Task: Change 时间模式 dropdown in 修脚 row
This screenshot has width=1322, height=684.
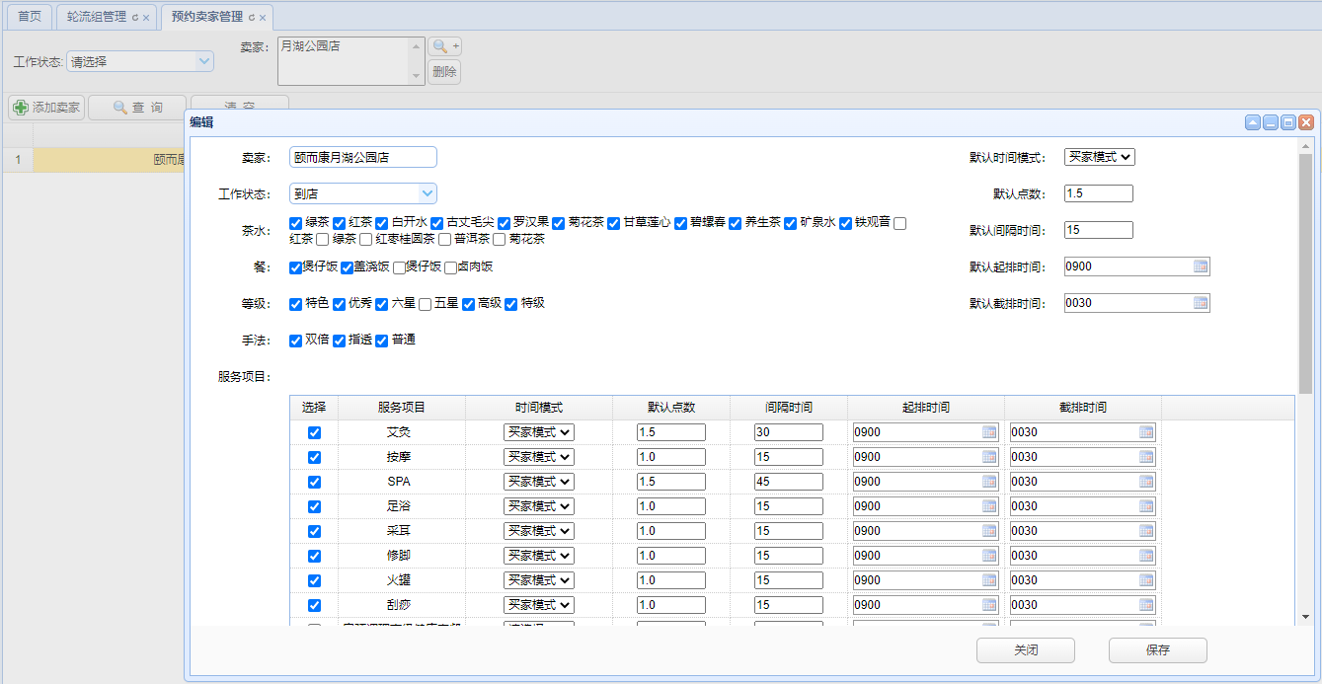Action: tap(539, 556)
